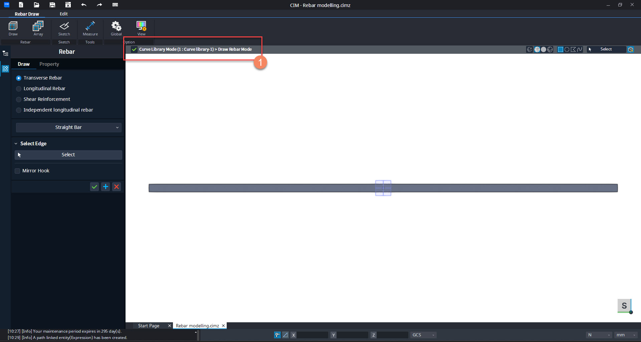Viewport: 641px width, 342px height.
Task: Close the Rebar modelling.cimz tab
Action: (223, 326)
